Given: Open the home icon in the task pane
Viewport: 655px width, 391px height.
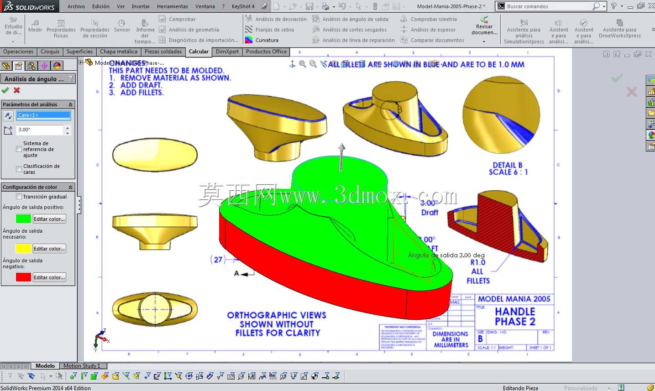Looking at the screenshot, I should [651, 92].
